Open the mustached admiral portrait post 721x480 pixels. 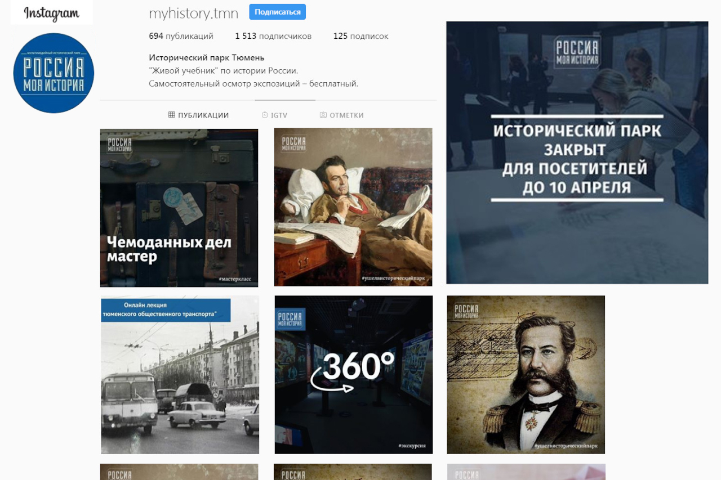point(526,375)
